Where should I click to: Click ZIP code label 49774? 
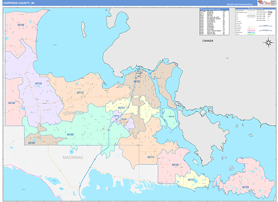(151, 158)
